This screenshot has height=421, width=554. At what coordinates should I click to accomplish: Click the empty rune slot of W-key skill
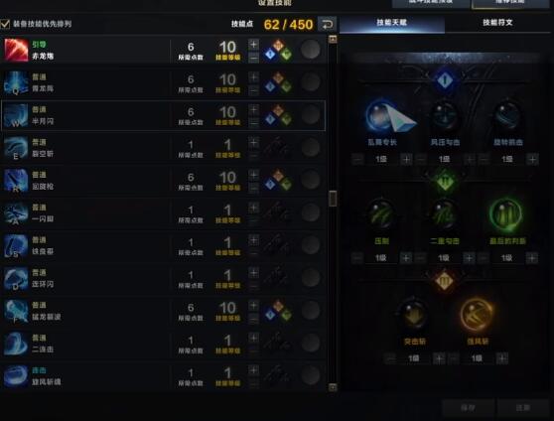(x=311, y=115)
